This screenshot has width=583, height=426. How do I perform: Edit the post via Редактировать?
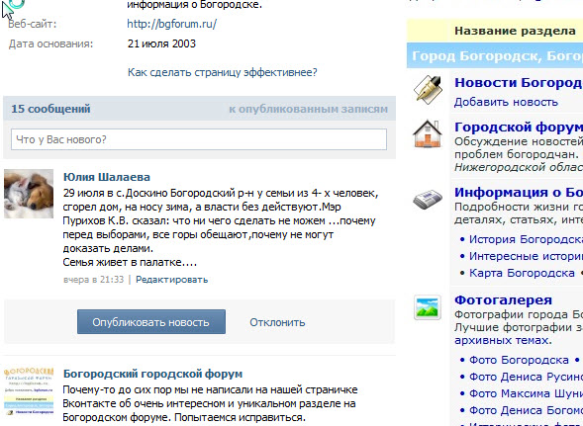point(172,280)
